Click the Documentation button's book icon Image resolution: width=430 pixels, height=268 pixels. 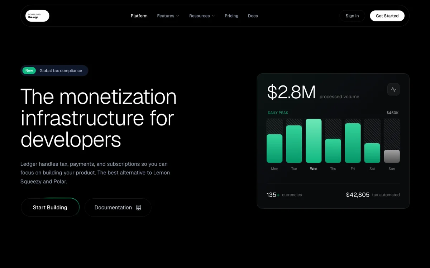point(139,208)
